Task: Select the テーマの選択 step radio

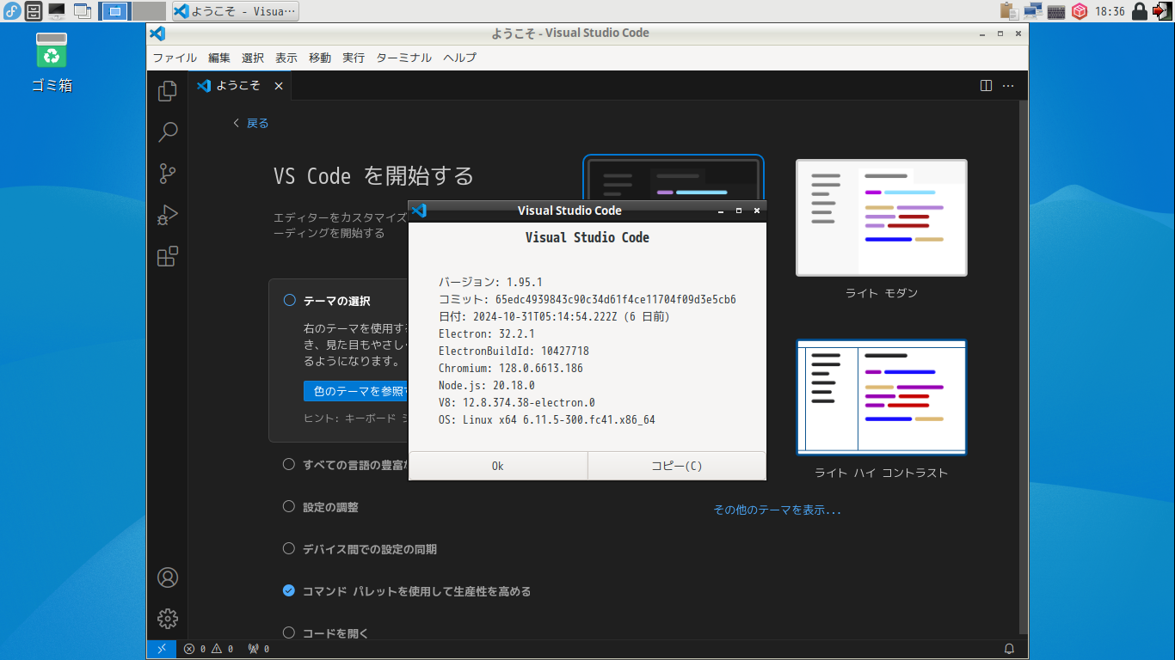Action: coord(289,301)
